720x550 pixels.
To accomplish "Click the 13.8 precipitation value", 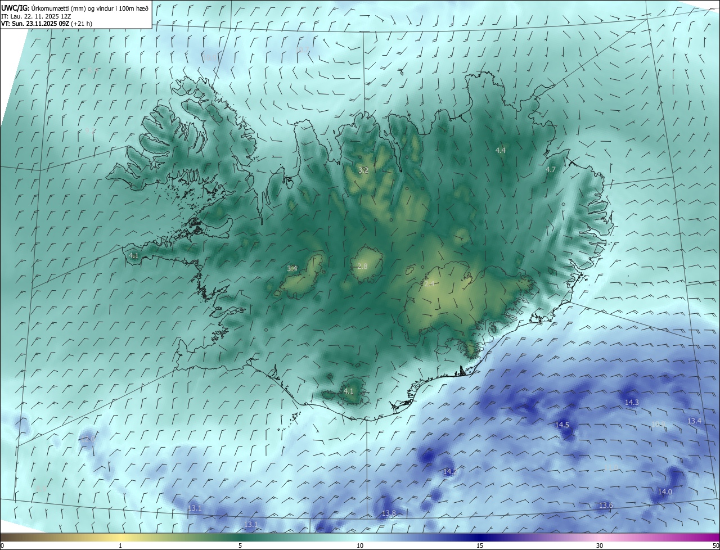I will coord(389,513).
